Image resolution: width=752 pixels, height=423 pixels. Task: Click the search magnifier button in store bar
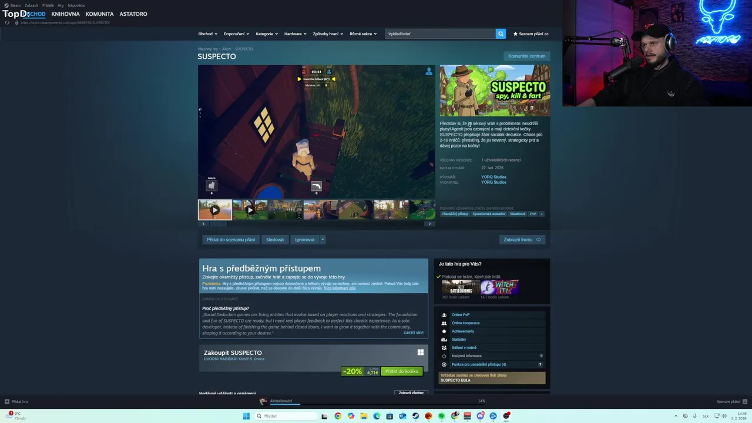[x=501, y=33]
